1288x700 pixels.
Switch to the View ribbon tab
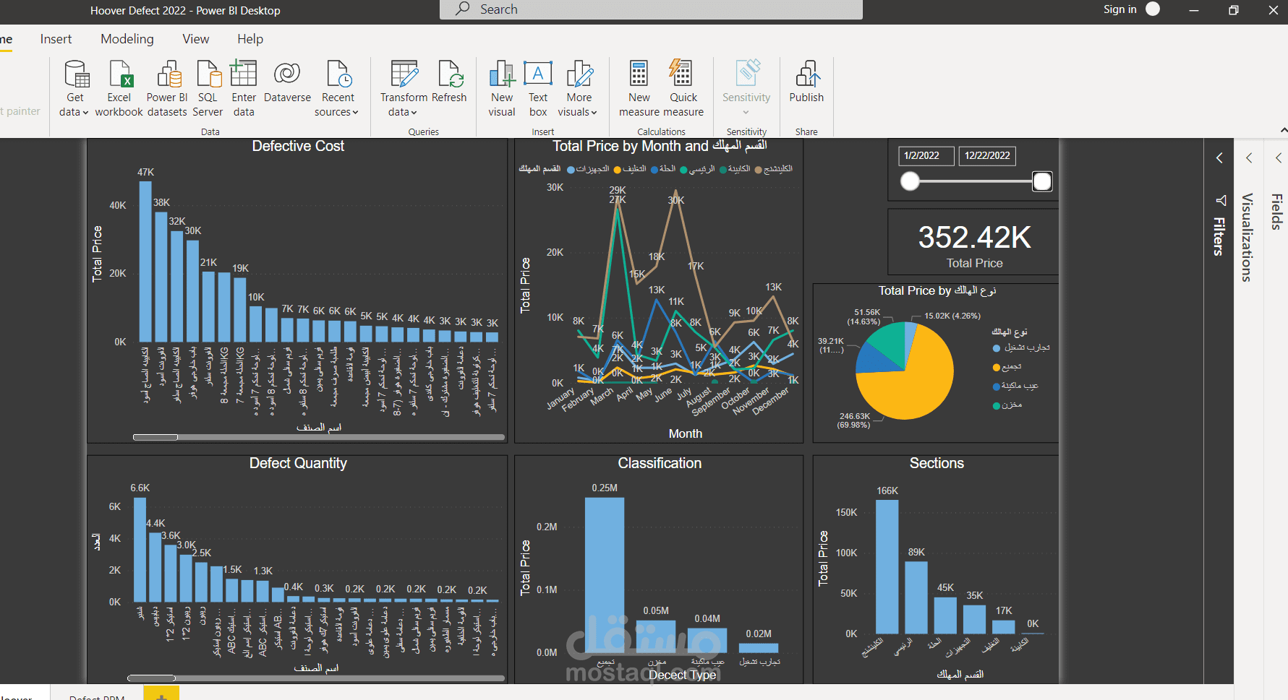click(195, 39)
